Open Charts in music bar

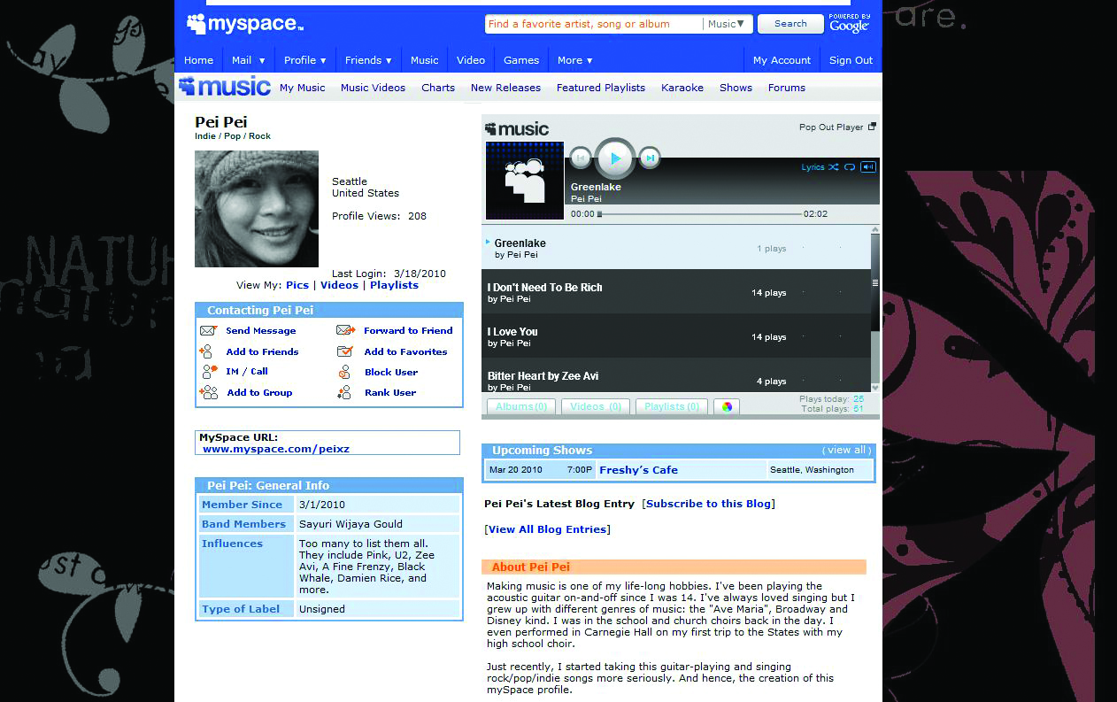coord(438,88)
